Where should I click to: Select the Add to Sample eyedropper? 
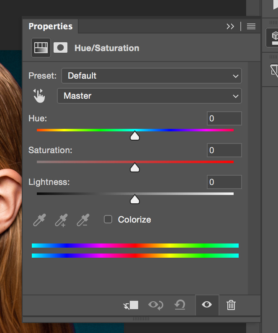point(61,220)
